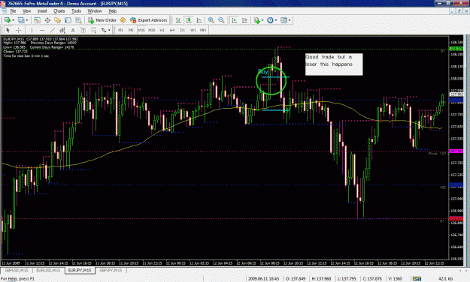Switch to the H1 timeframe

coord(162,30)
